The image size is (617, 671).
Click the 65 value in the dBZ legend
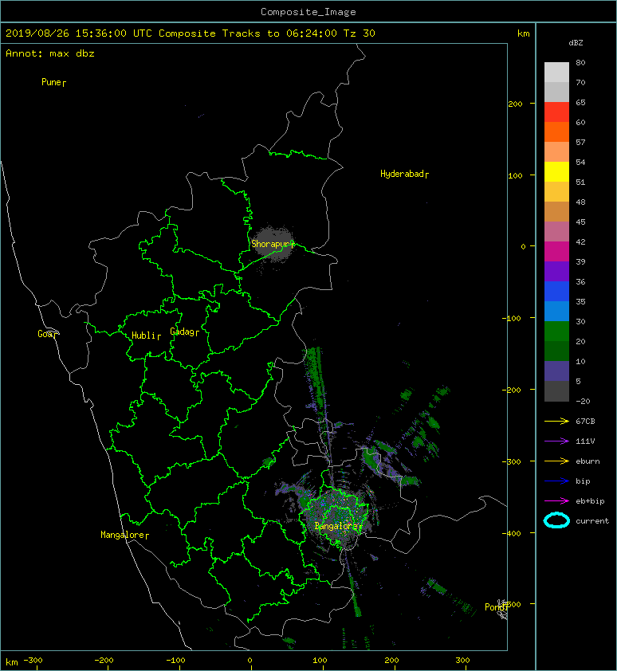click(580, 103)
